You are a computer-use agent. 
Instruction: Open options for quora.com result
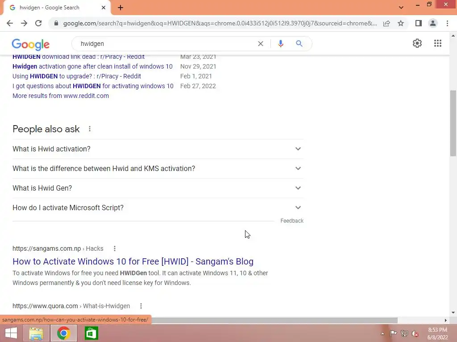click(x=141, y=306)
